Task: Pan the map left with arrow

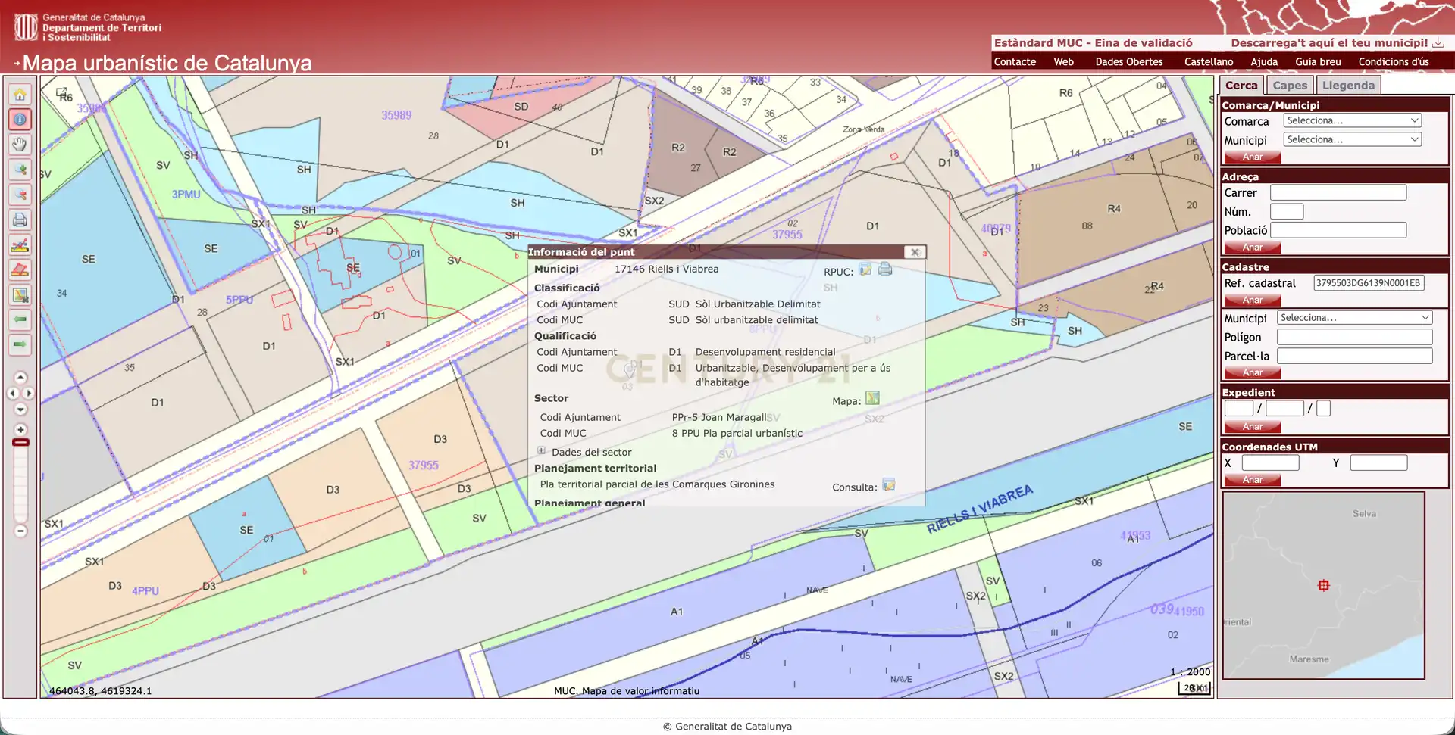Action: point(12,393)
